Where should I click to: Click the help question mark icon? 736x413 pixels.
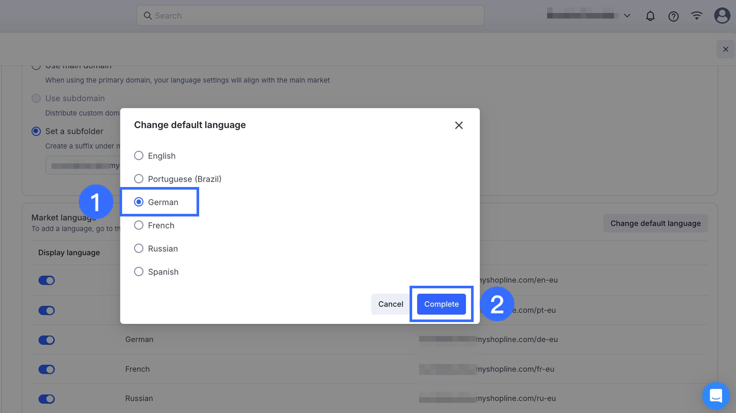tap(673, 16)
